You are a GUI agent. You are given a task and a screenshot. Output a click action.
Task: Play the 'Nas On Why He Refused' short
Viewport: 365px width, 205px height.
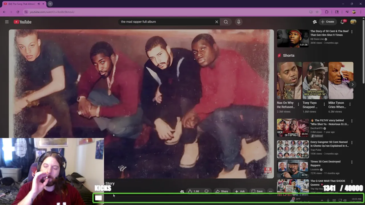click(289, 81)
